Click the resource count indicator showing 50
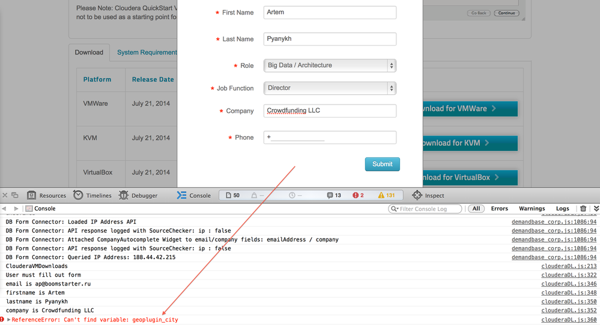600x325 pixels. click(232, 195)
